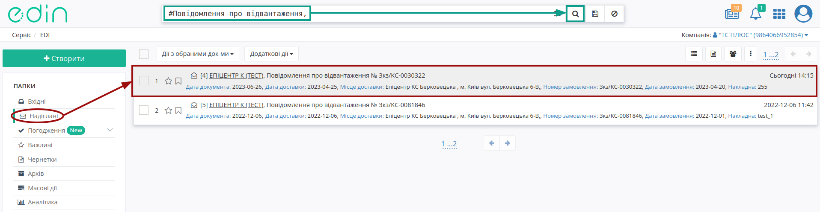This screenshot has height=212, width=820.
Task: Open the Додаткові дії dropdown
Action: pyautogui.click(x=271, y=54)
